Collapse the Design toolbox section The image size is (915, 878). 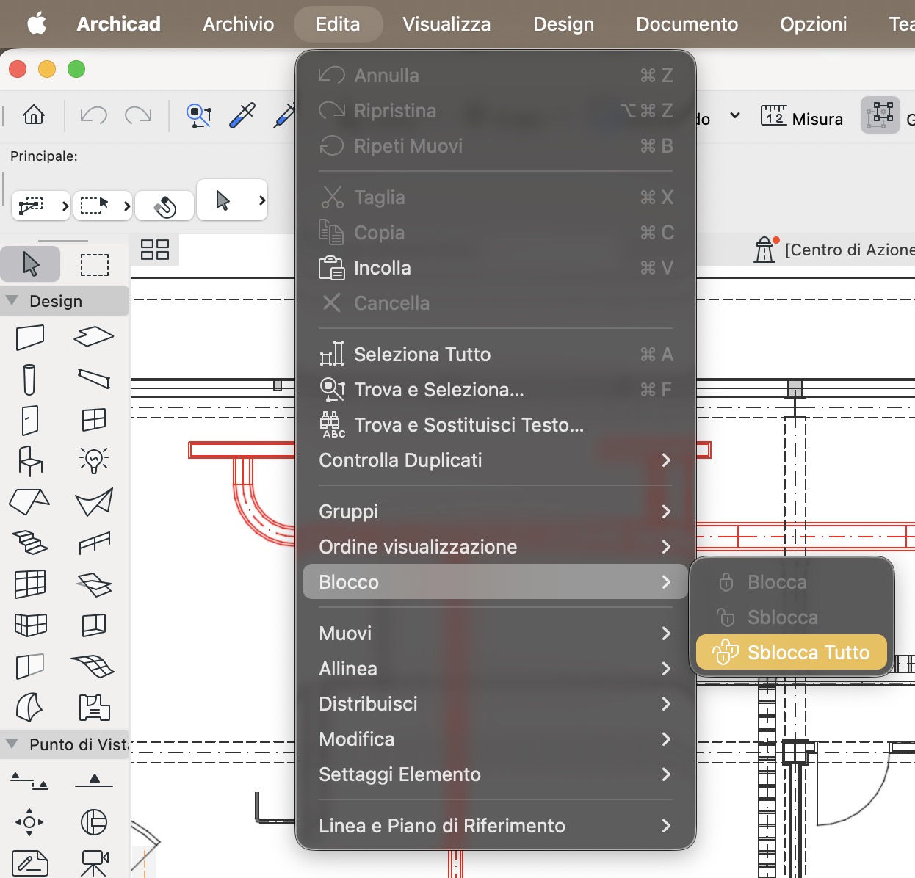click(x=12, y=300)
